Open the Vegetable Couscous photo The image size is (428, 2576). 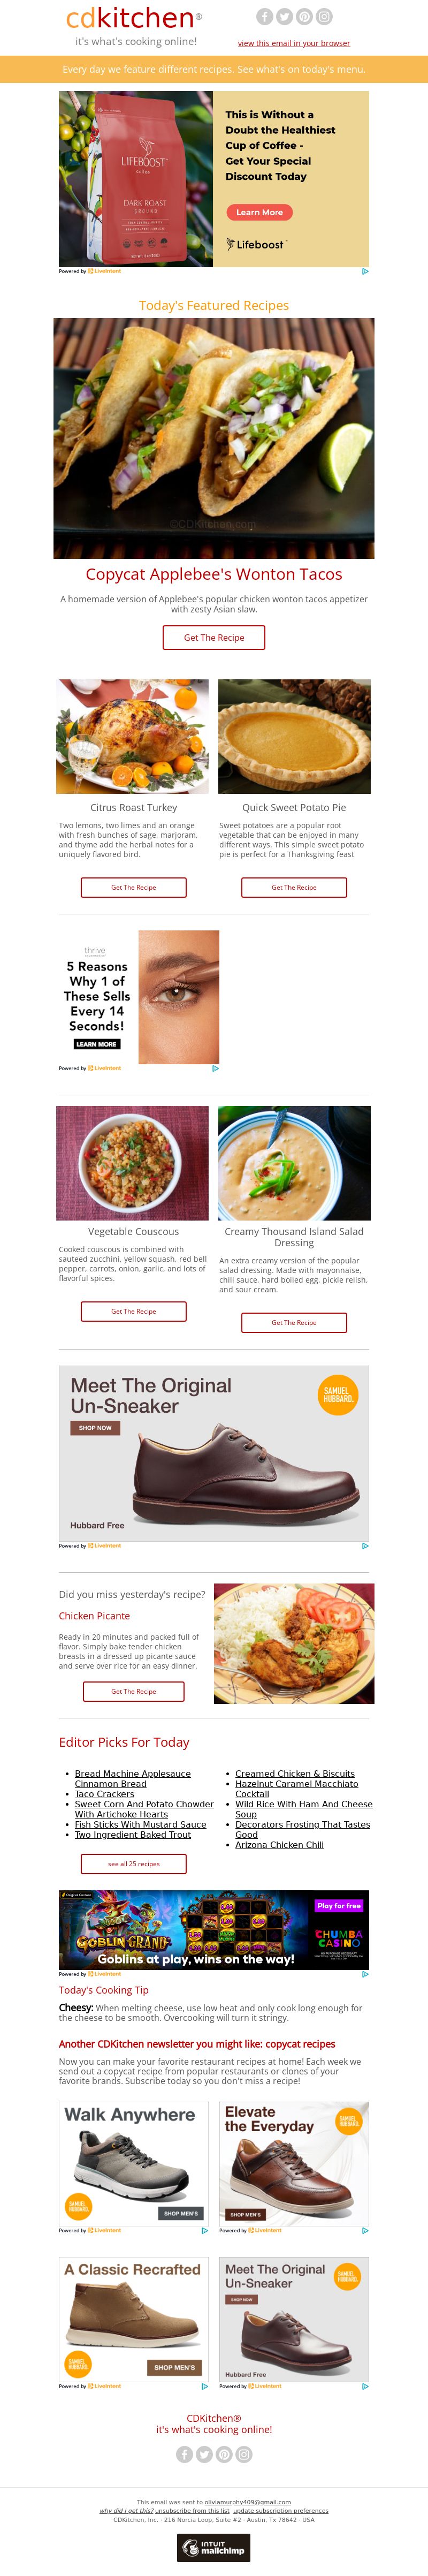[x=133, y=1163]
